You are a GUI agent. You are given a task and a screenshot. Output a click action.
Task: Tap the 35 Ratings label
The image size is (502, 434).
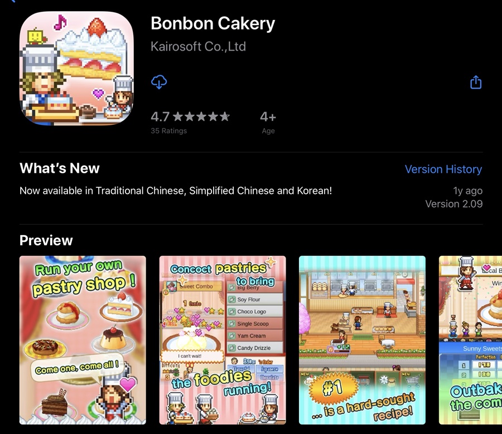coord(168,131)
